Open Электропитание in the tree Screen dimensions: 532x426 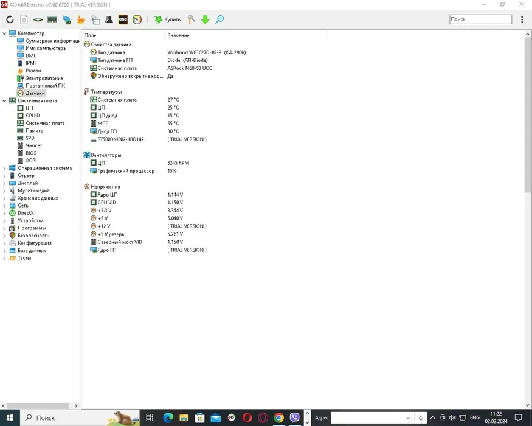coord(44,79)
